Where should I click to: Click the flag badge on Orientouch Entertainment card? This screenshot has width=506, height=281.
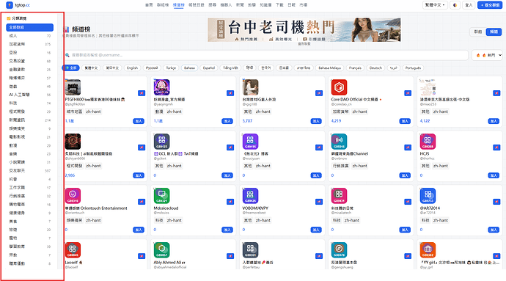tap(142, 202)
